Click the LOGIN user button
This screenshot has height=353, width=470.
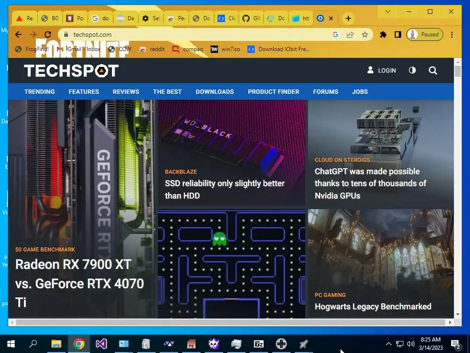click(x=381, y=70)
